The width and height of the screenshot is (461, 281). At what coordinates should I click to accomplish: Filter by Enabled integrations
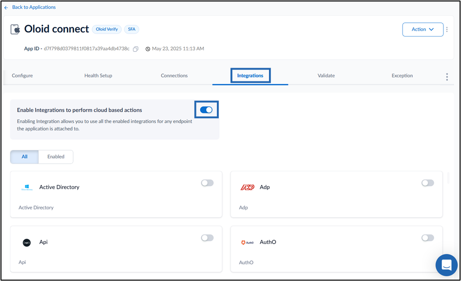coord(56,157)
